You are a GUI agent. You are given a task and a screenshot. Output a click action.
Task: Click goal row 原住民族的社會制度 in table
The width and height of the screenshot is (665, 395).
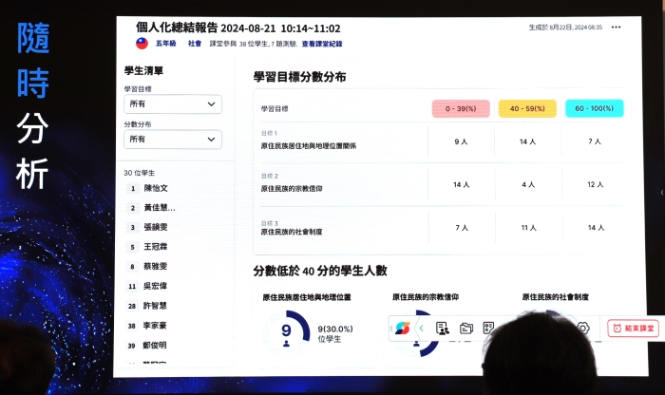coord(292,232)
